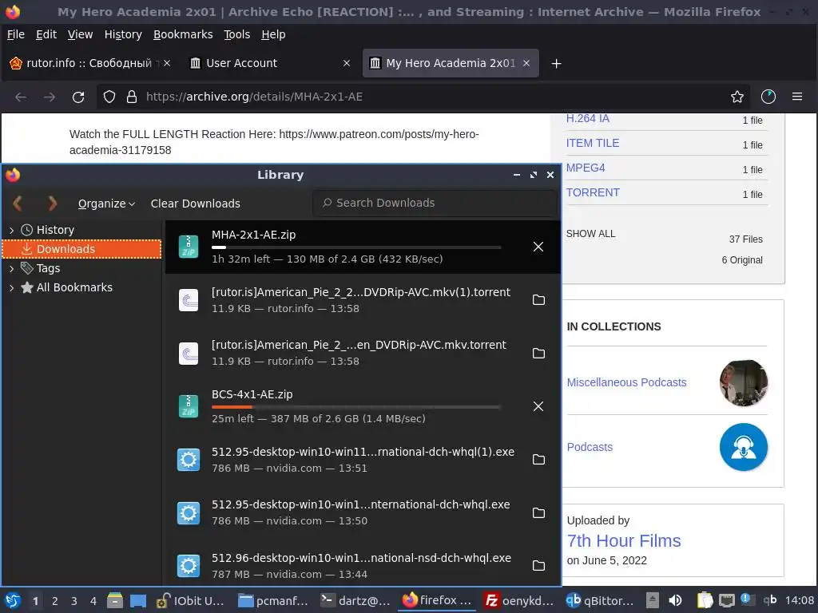Image resolution: width=818 pixels, height=613 pixels.
Task: Open the MPEG4 download link
Action: [x=586, y=168]
